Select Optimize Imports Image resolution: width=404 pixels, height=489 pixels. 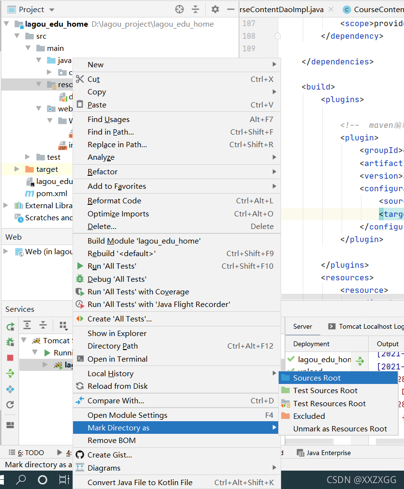177,214
